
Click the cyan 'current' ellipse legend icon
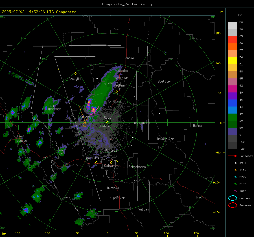pyautogui.click(x=233, y=198)
